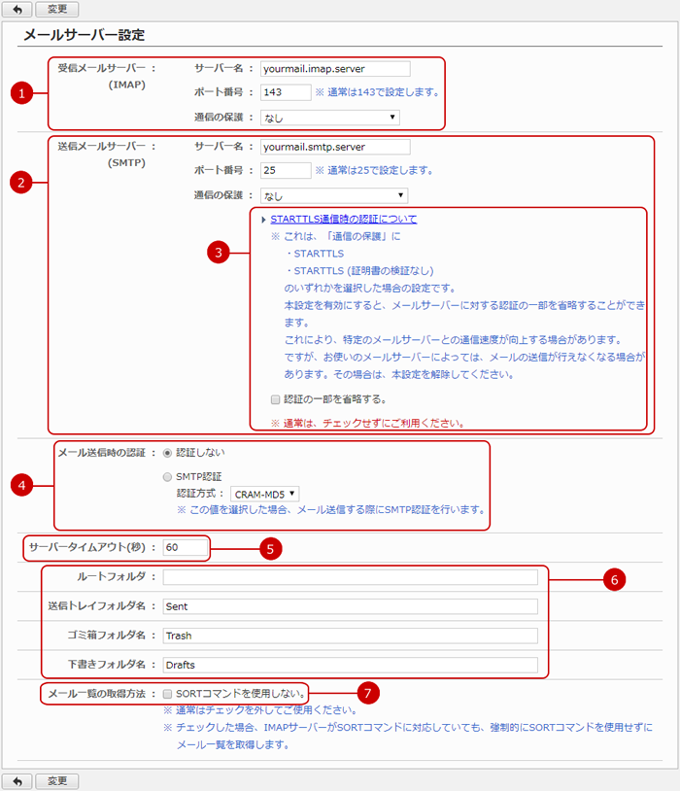Select the 認証しない radio button
680x791 pixels.
[167, 453]
